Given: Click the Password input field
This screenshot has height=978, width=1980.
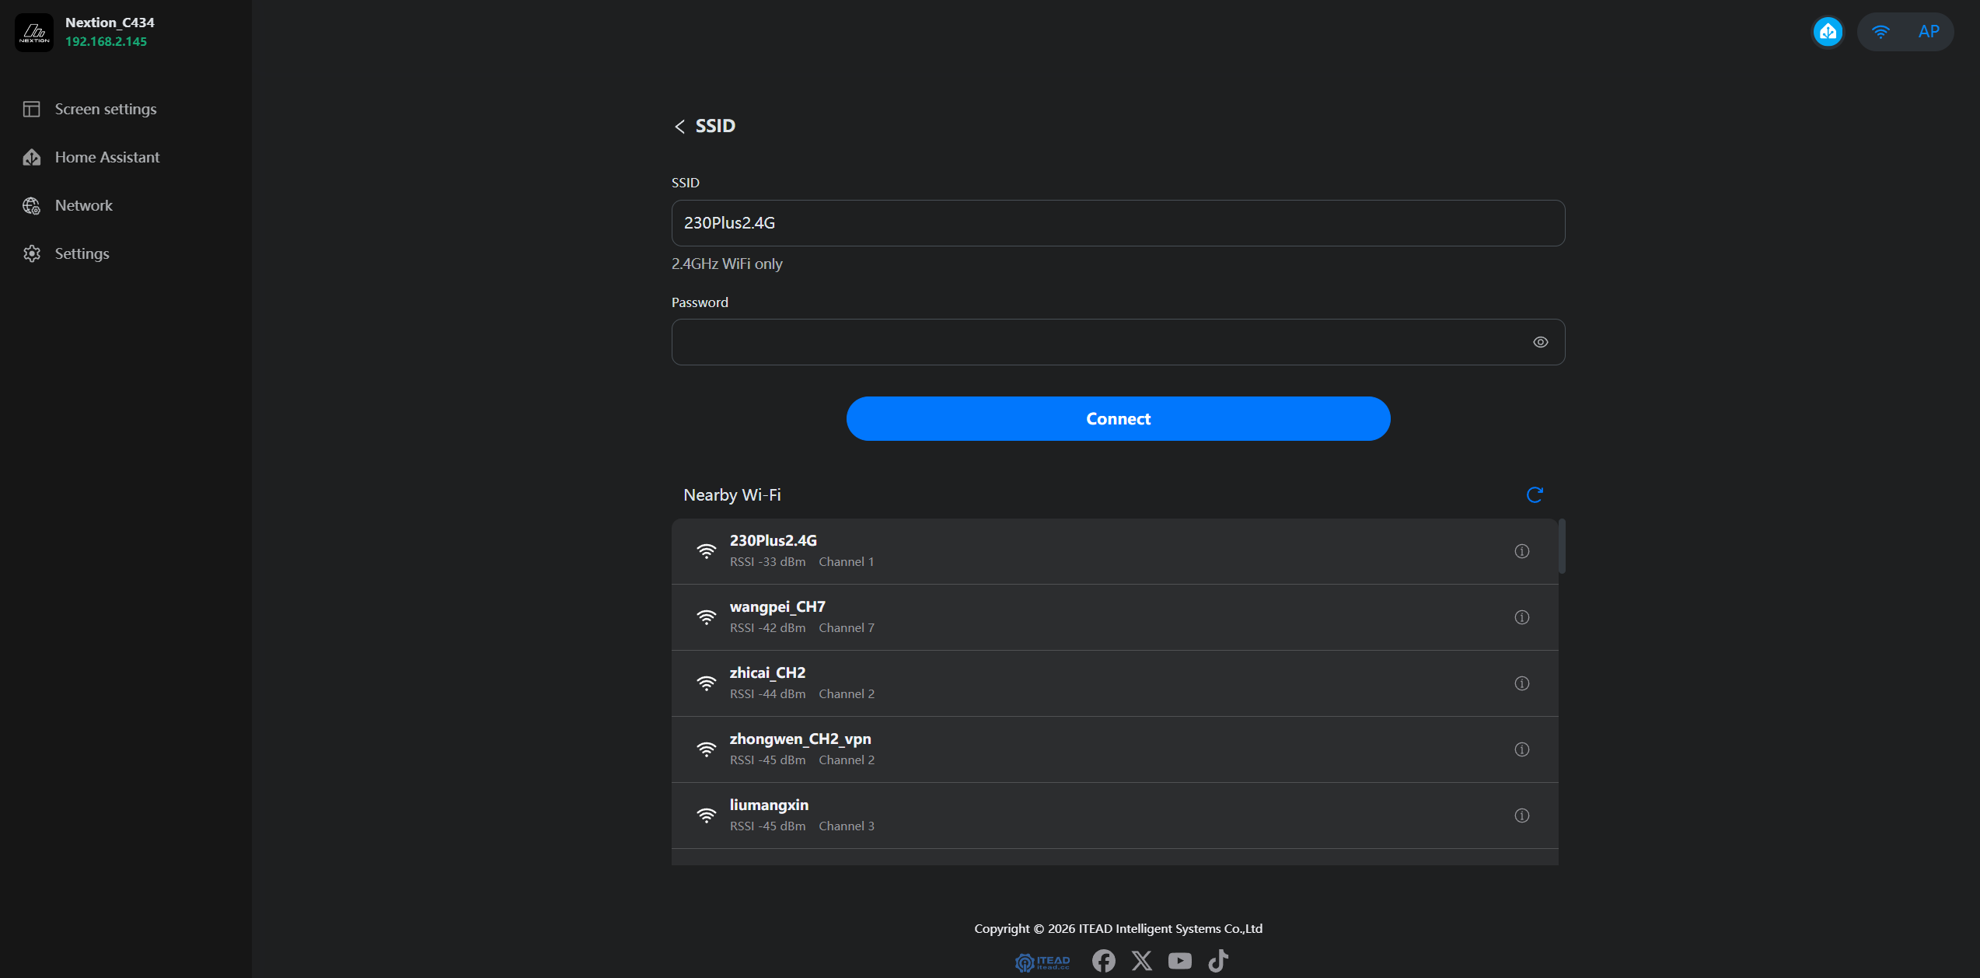Looking at the screenshot, I should click(1118, 342).
